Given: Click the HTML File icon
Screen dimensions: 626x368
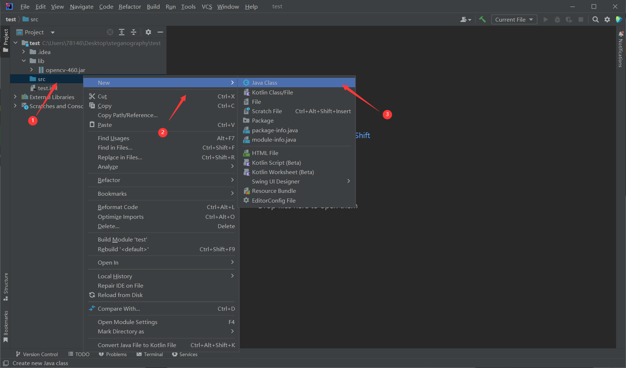Looking at the screenshot, I should click(247, 153).
